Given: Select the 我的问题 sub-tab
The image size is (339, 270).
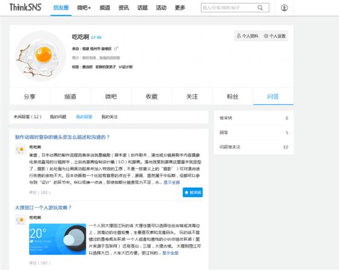Looking at the screenshot, I should click(x=58, y=117).
